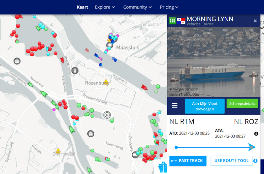Click the gray ship marker at progress end
This screenshot has width=264, height=174.
pos(251,147)
